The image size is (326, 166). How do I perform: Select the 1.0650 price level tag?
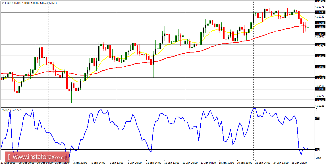[x=321, y=33]
